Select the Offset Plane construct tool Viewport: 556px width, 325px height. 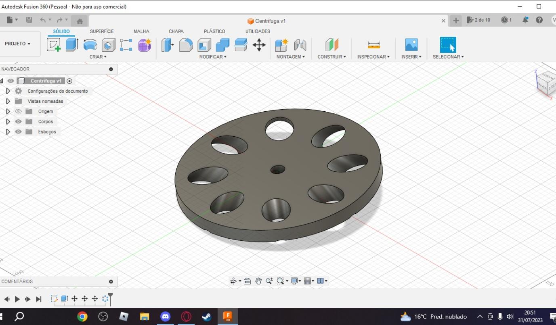coord(332,45)
